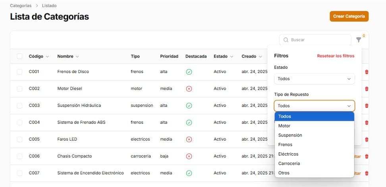Open the Estado filter dropdown
The height and width of the screenshot is (187, 386).
[x=315, y=79]
